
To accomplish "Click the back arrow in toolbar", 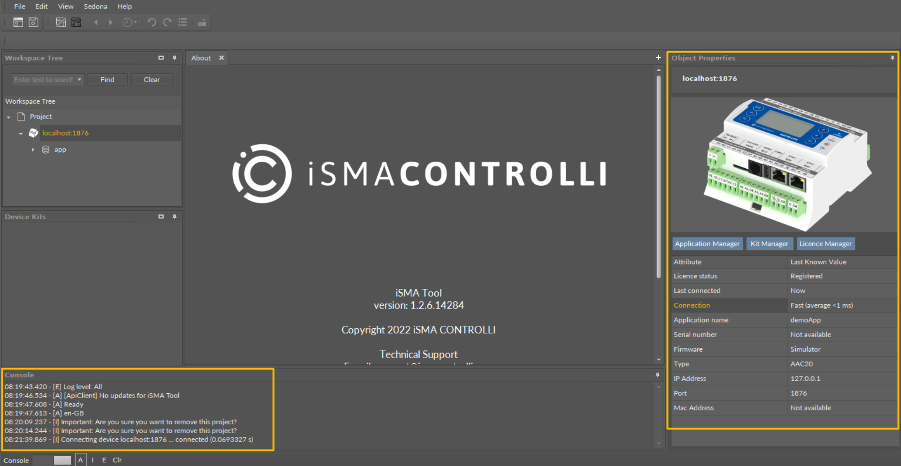I will click(96, 22).
